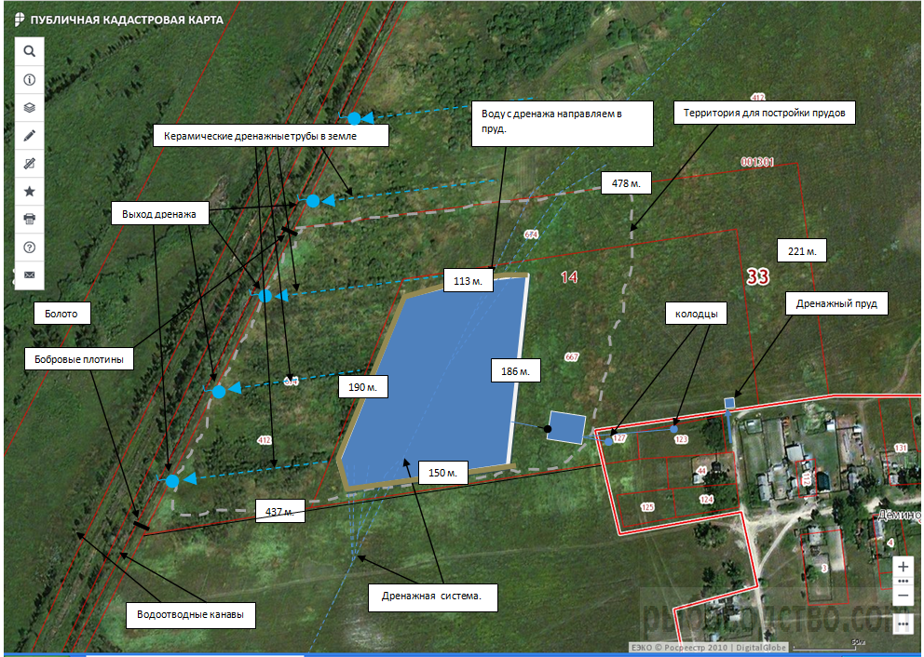Expand the dots between zoom buttons
Screen dimensions: 924x657
point(903,581)
